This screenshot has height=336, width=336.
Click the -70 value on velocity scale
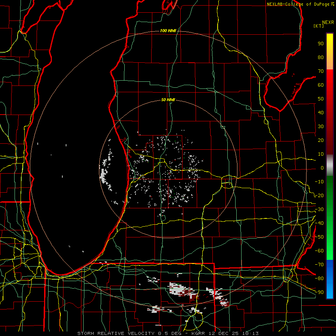coord(319,265)
